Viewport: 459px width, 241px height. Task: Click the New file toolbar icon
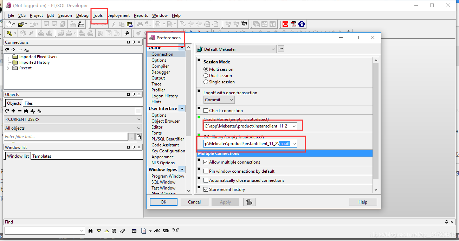pos(10,24)
